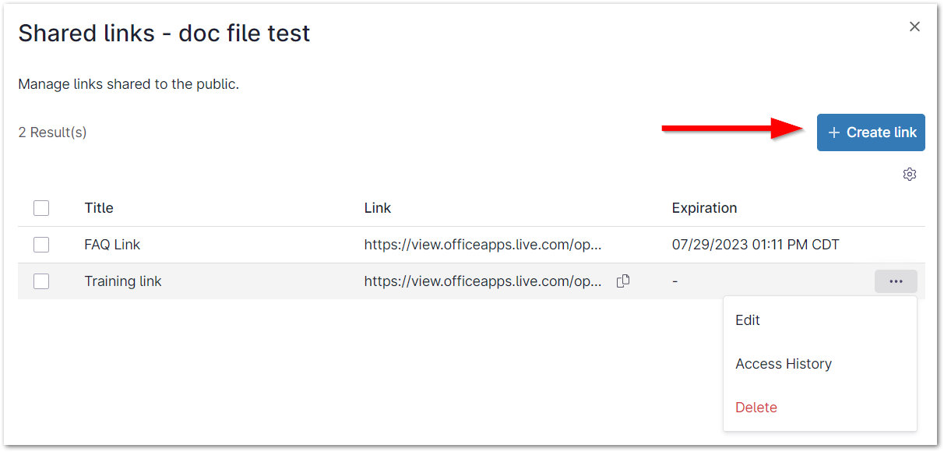Click the Link column header

coord(377,207)
